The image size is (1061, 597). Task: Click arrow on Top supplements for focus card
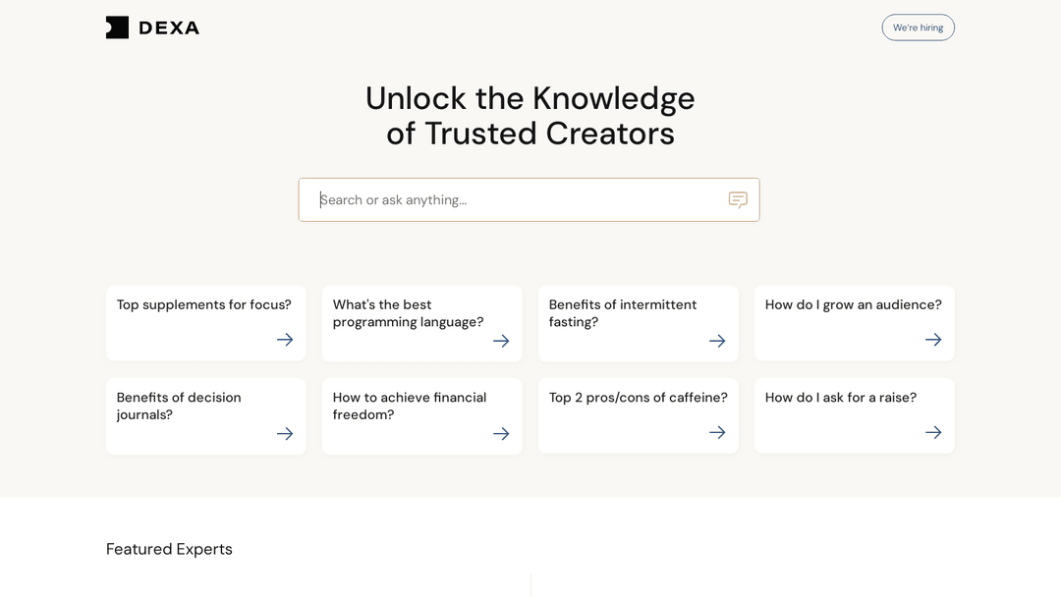pyautogui.click(x=285, y=340)
